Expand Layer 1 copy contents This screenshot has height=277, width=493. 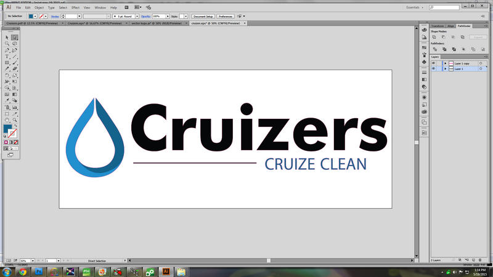tap(445, 63)
